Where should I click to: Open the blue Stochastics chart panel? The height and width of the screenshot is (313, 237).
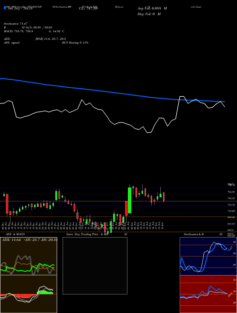coord(208,256)
